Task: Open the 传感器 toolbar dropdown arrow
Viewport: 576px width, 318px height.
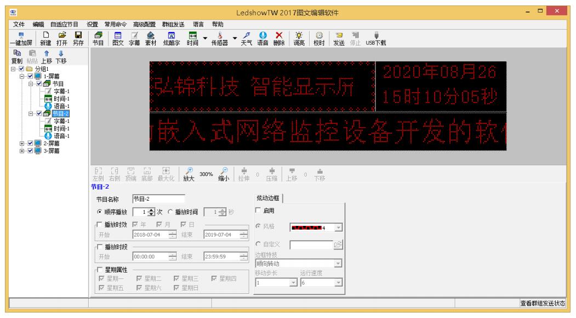Action: tap(235, 38)
